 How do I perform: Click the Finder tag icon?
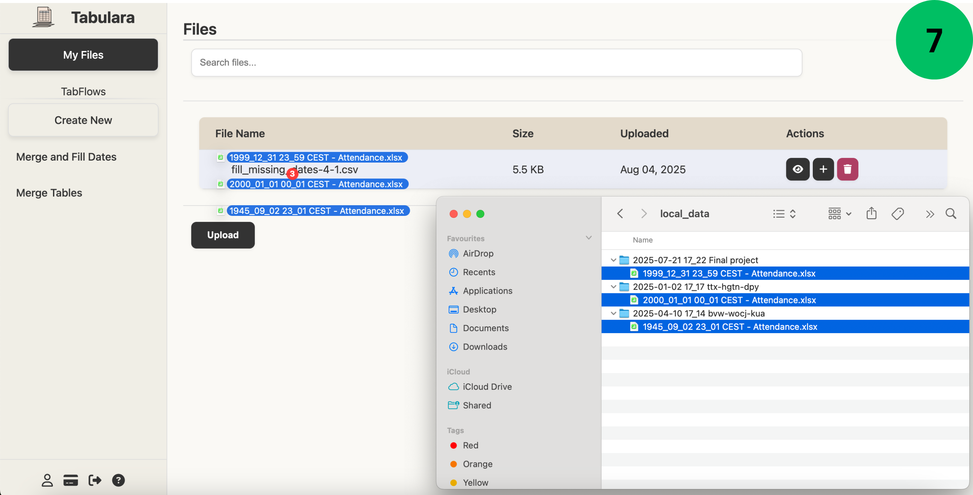(898, 214)
